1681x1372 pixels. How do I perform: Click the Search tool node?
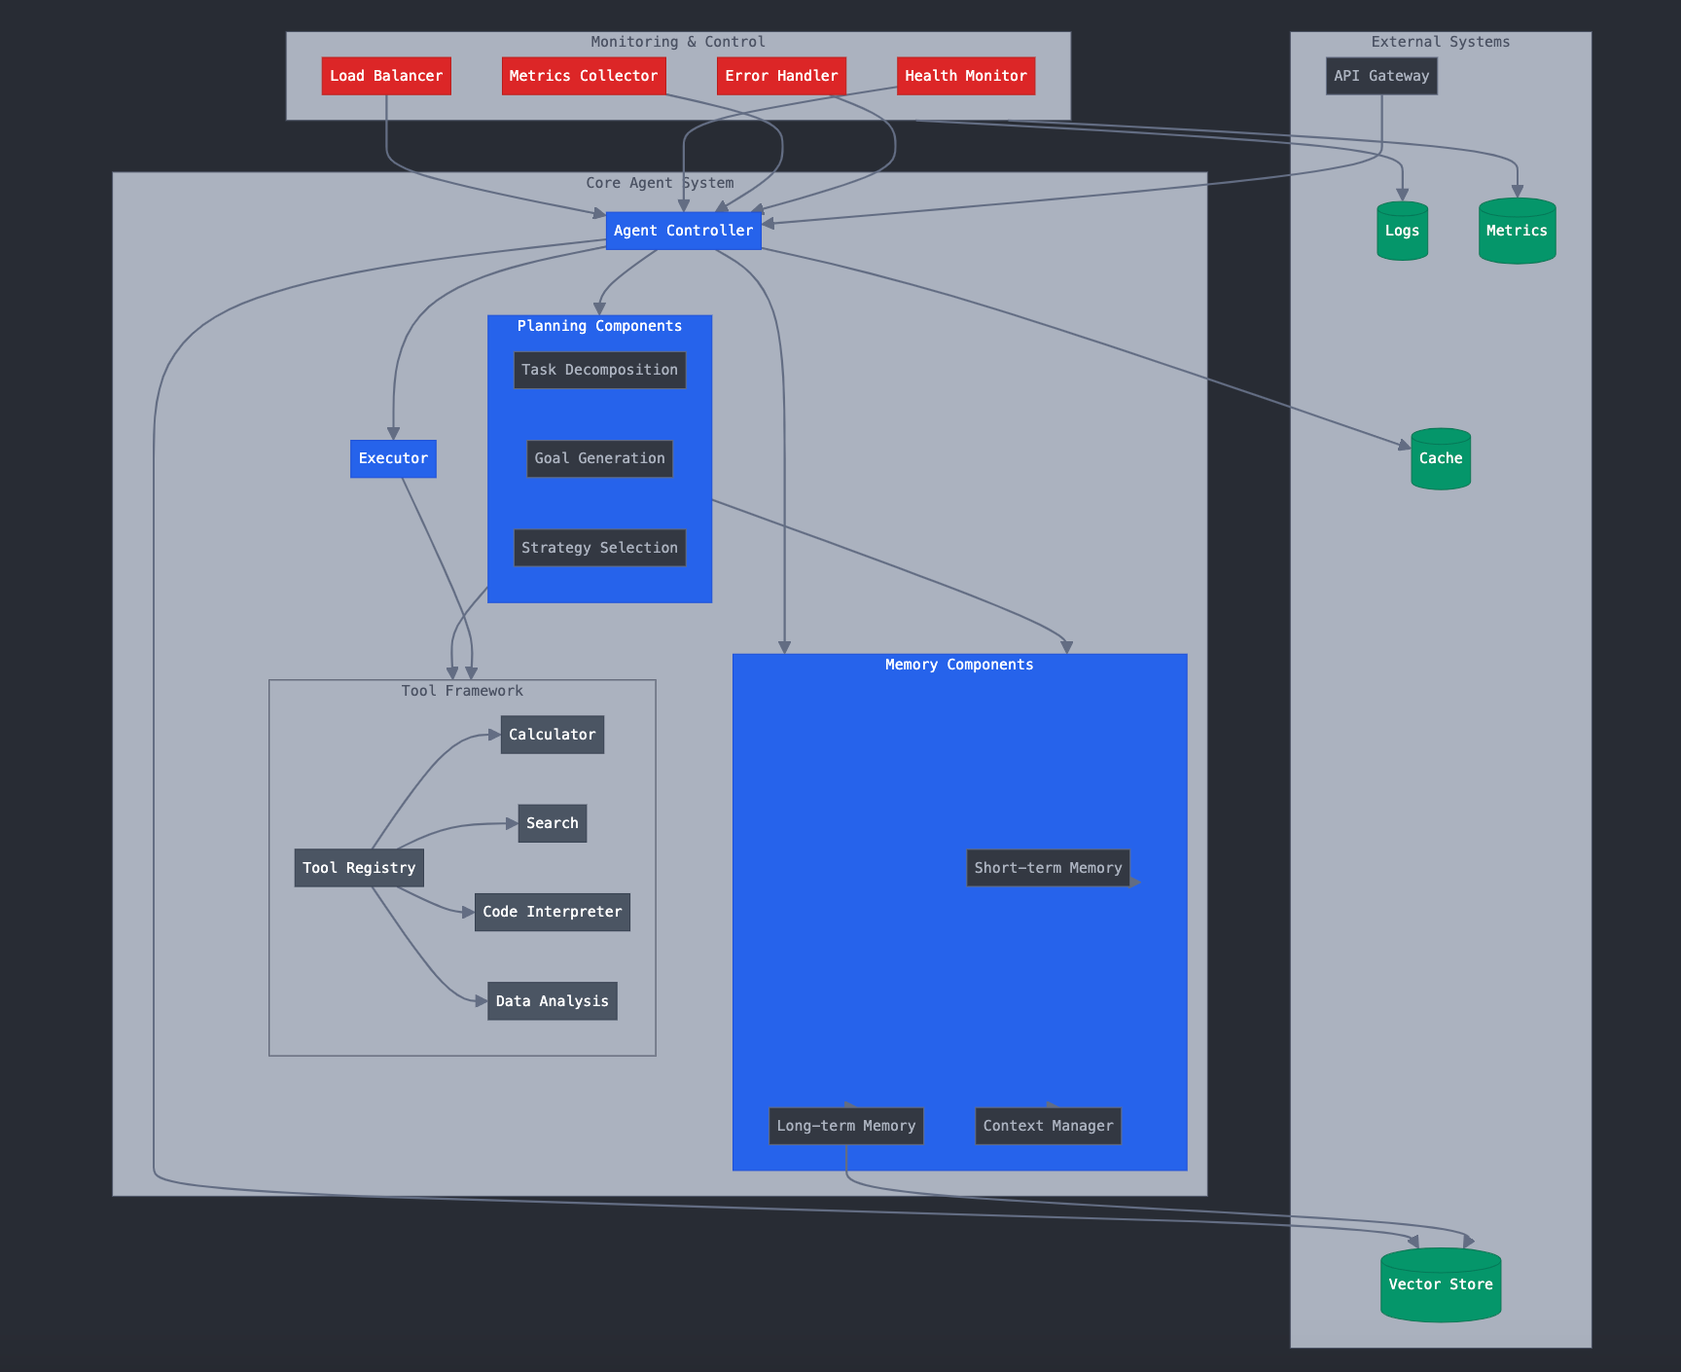553,823
